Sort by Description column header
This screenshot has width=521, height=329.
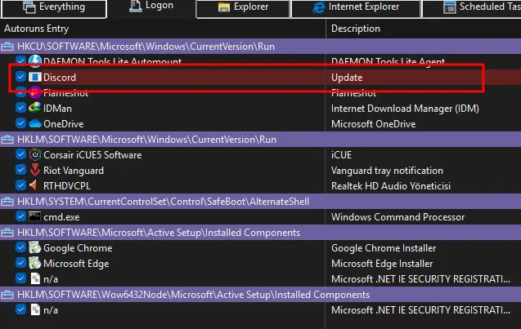[x=356, y=29]
